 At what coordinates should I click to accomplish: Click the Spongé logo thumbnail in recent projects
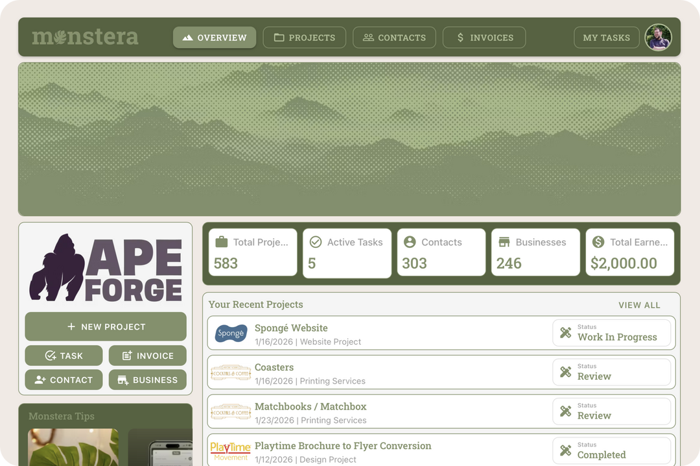coord(231,334)
